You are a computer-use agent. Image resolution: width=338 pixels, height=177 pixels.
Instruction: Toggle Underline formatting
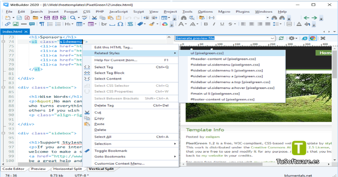click(222, 24)
